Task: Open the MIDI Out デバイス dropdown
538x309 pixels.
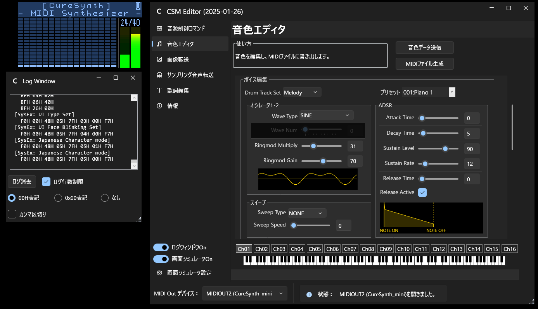Action: click(x=245, y=294)
